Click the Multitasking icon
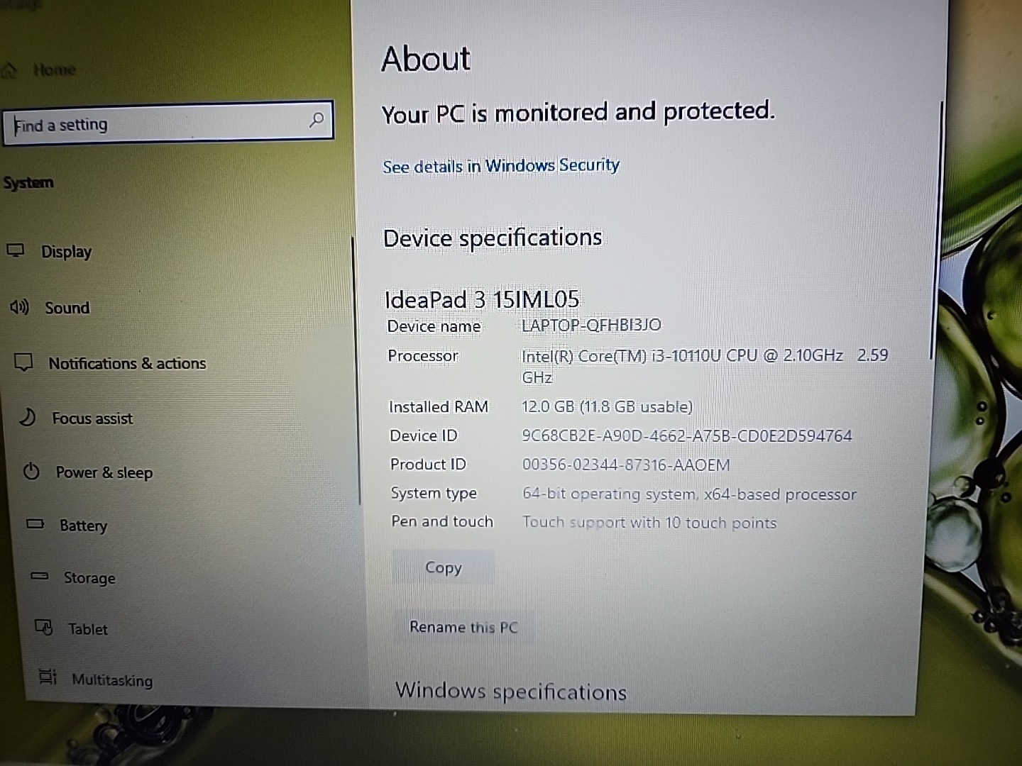This screenshot has height=766, width=1022. pos(48,677)
